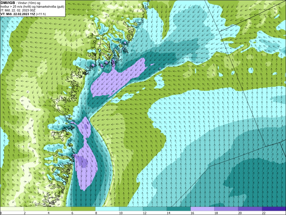Select the olive green 6–8 m/s legend swatch
The image size is (286, 215).
pyautogui.click(x=83, y=209)
